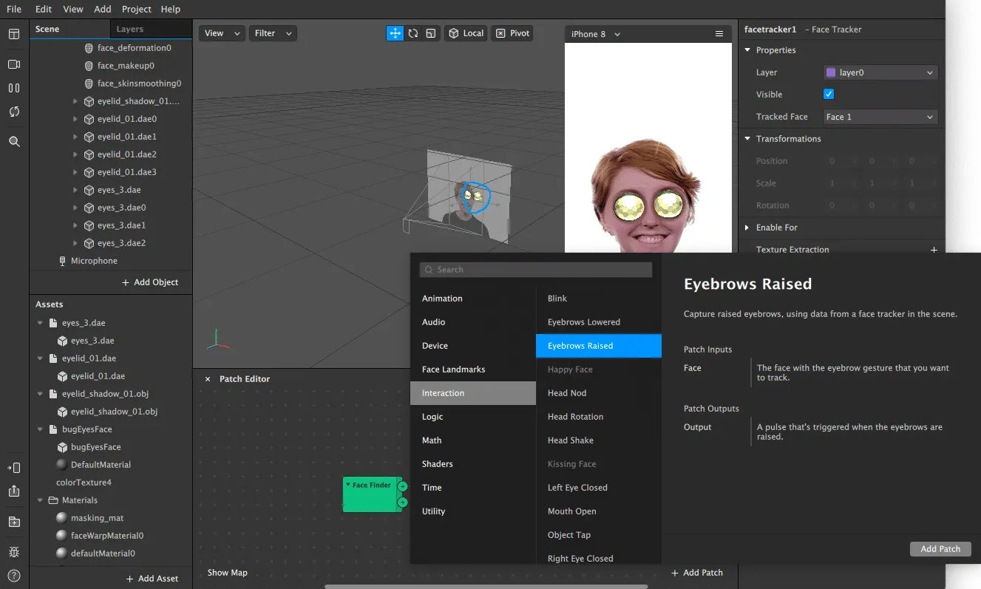Click Add Object in Scene panel
The height and width of the screenshot is (589, 981).
click(151, 282)
